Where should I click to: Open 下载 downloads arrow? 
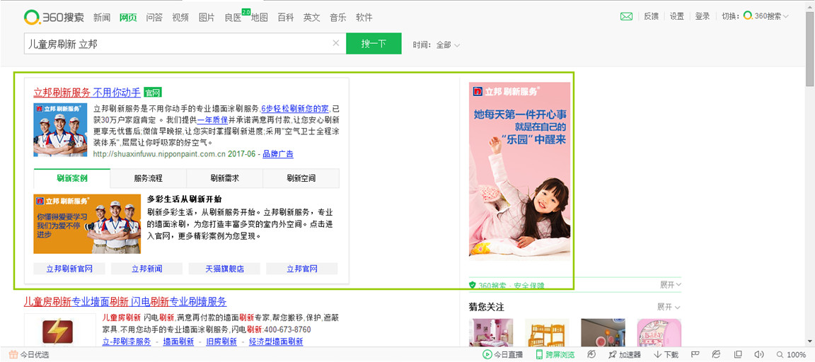pos(657,355)
